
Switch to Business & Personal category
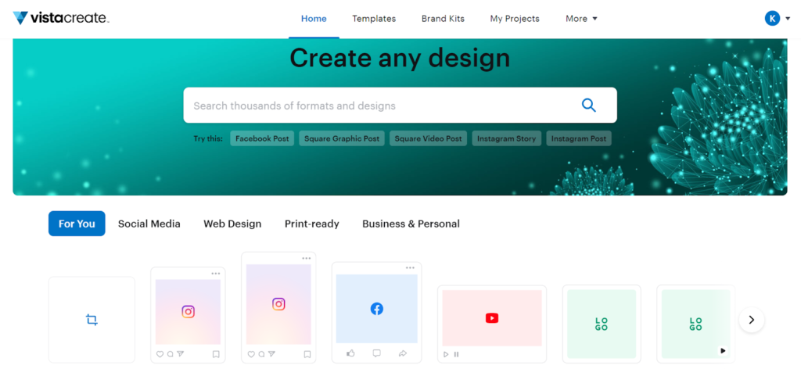pyautogui.click(x=411, y=224)
